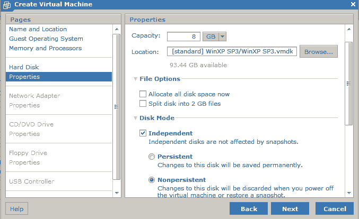The width and height of the screenshot is (359, 219).
Task: Select the CD/DVD Drive page entry
Action: coord(31,124)
